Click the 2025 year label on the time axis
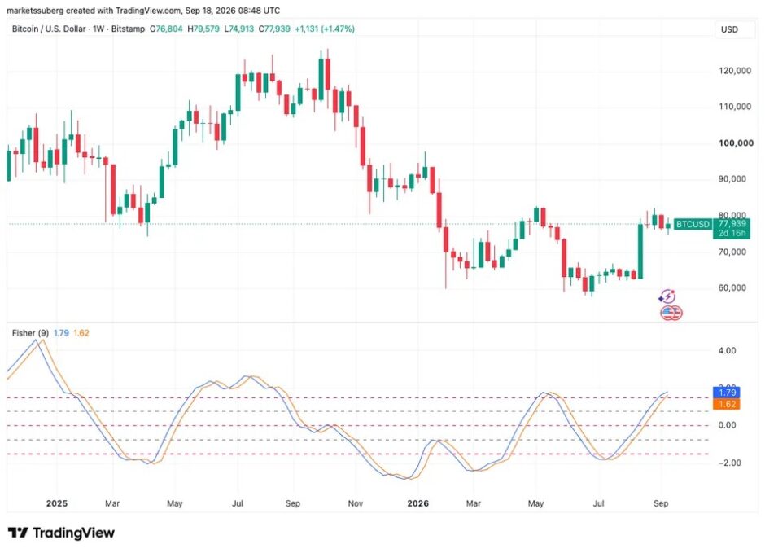The image size is (765, 553). click(57, 503)
